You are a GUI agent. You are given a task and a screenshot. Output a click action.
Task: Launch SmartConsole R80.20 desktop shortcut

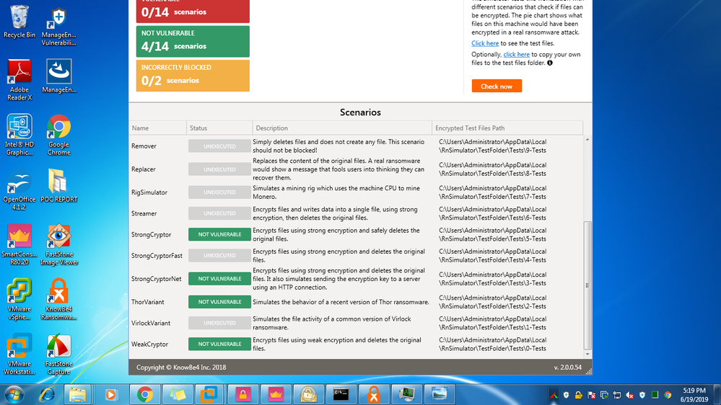point(19,244)
